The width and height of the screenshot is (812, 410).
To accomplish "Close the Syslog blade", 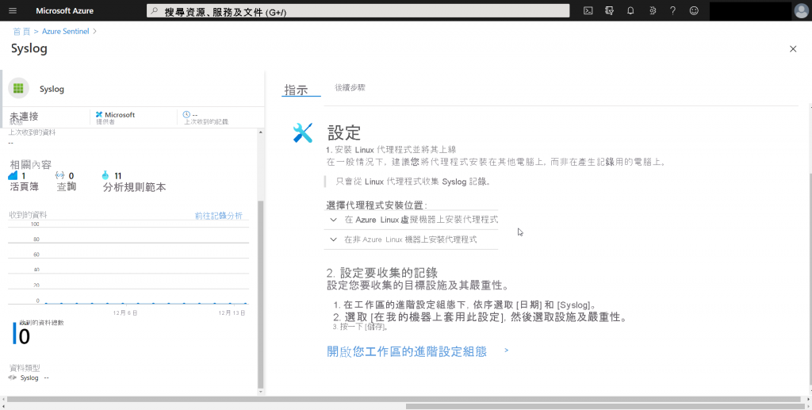I will (793, 48).
